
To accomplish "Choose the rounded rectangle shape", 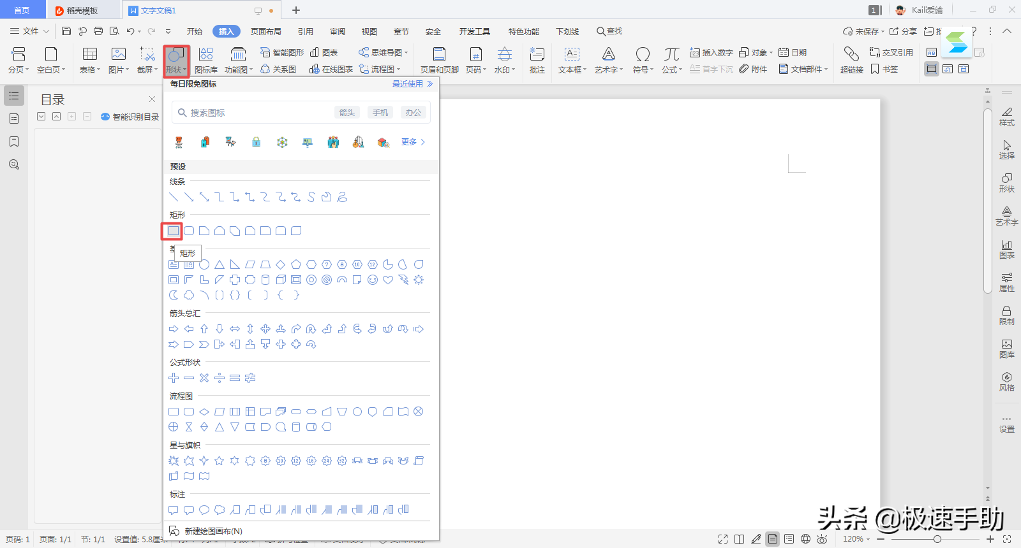I will [x=189, y=231].
